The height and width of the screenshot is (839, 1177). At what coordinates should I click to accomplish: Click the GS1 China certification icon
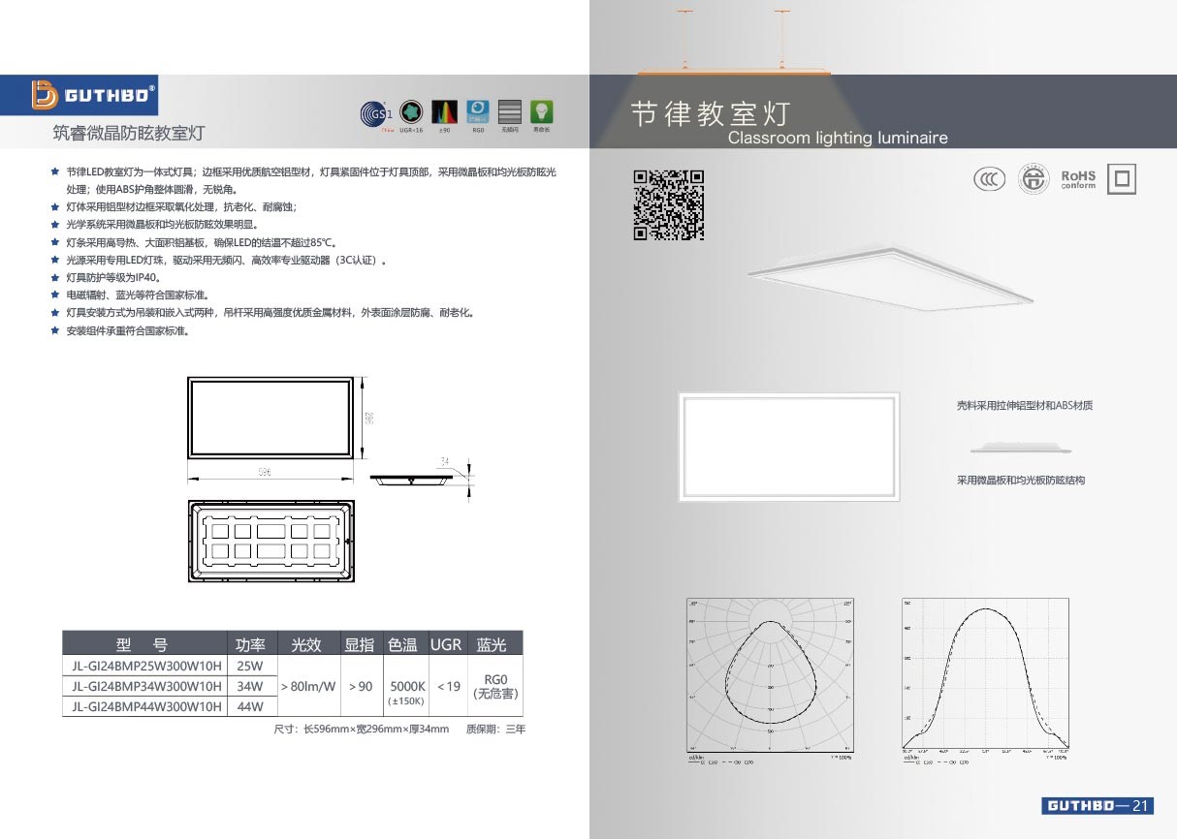pos(375,111)
